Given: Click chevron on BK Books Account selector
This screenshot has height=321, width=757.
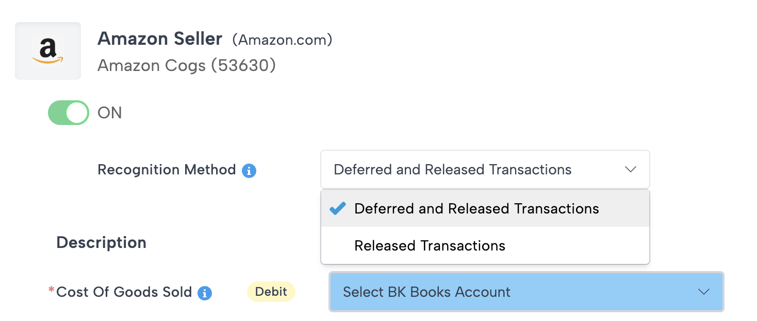Looking at the screenshot, I should click(x=704, y=292).
